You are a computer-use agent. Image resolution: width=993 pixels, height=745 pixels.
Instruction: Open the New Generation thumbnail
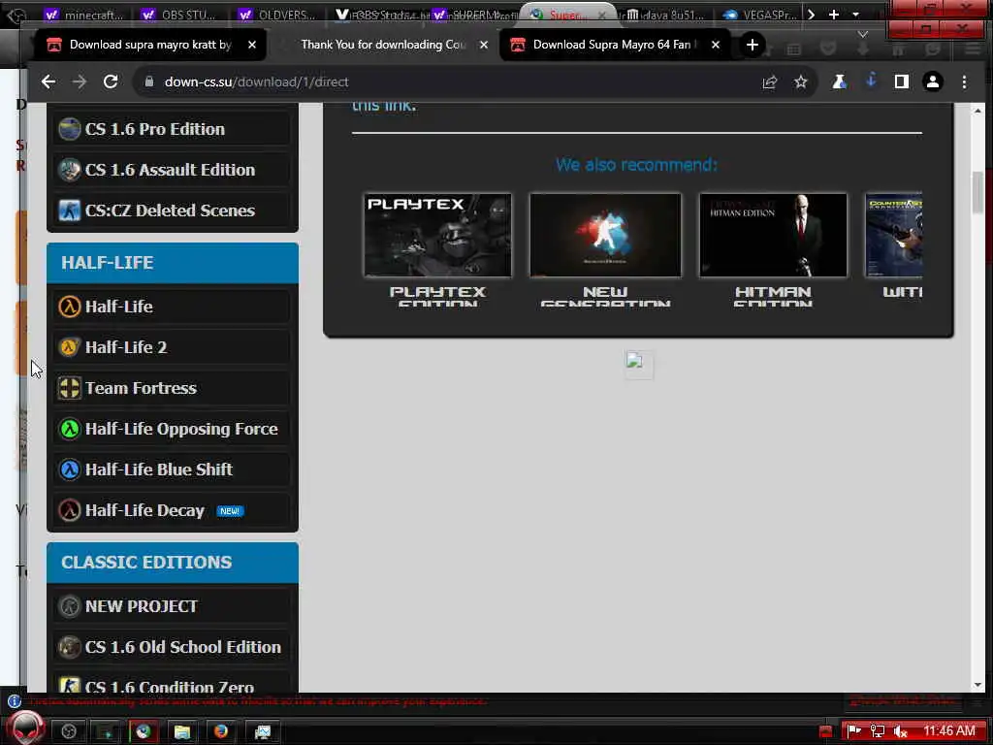coord(605,235)
